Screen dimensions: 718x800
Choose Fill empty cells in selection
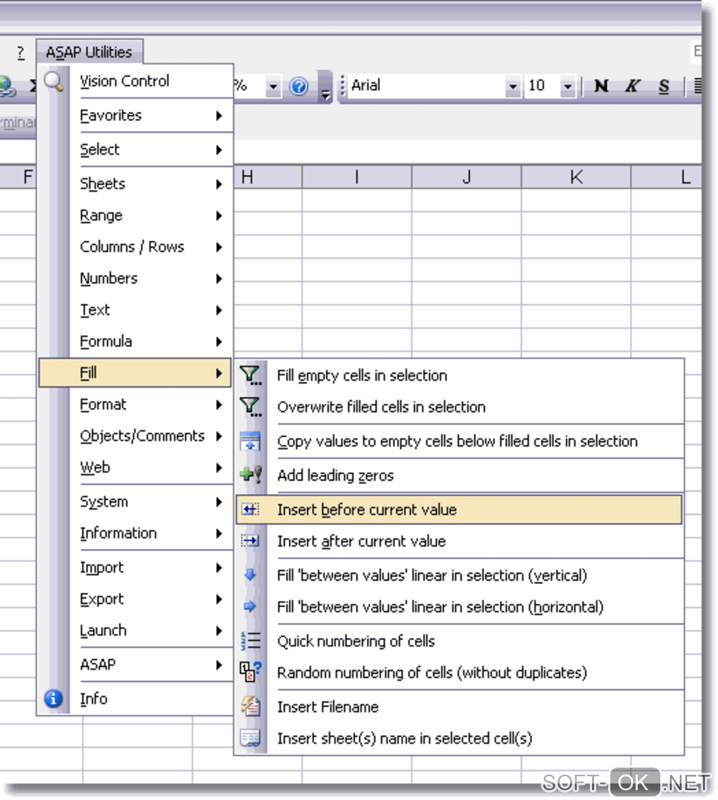459,376
